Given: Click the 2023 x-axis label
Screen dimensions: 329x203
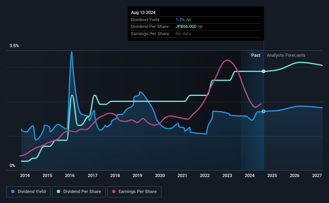Looking at the screenshot, I should (x=227, y=175).
